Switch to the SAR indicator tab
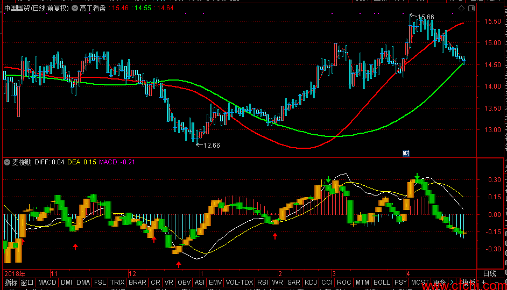 tap(293, 282)
